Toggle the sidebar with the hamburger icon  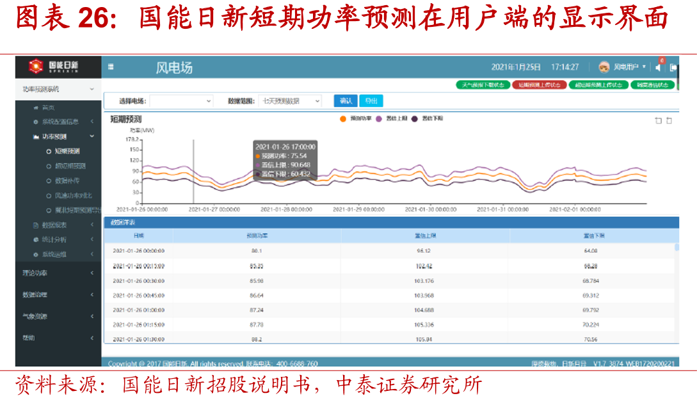click(111, 67)
